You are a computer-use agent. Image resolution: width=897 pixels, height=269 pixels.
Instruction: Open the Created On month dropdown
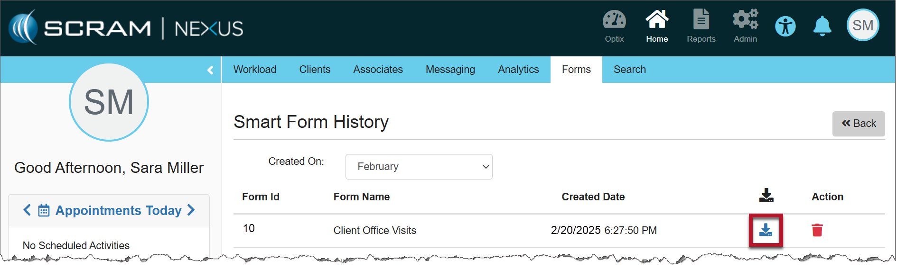click(419, 167)
